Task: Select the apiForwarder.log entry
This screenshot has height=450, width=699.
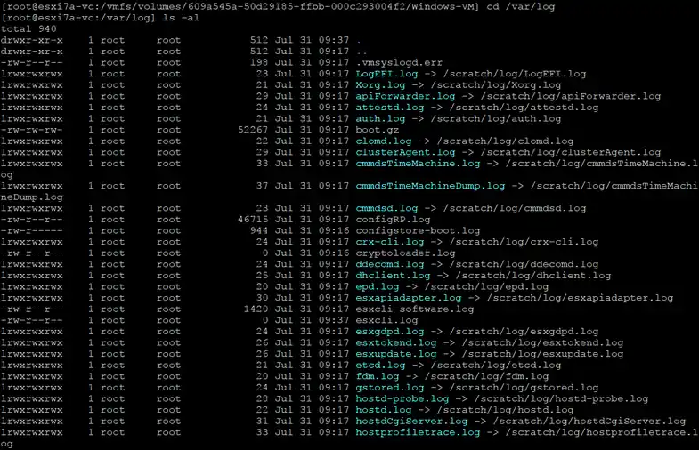Action: tap(405, 96)
